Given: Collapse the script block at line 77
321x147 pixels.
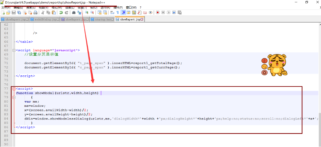Looking at the screenshot, I should click(x=14, y=89).
